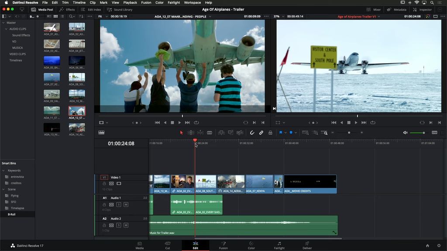Viewport: 447px width, 251px height.
Task: Add a blue marker on timeline
Action: pos(291,132)
